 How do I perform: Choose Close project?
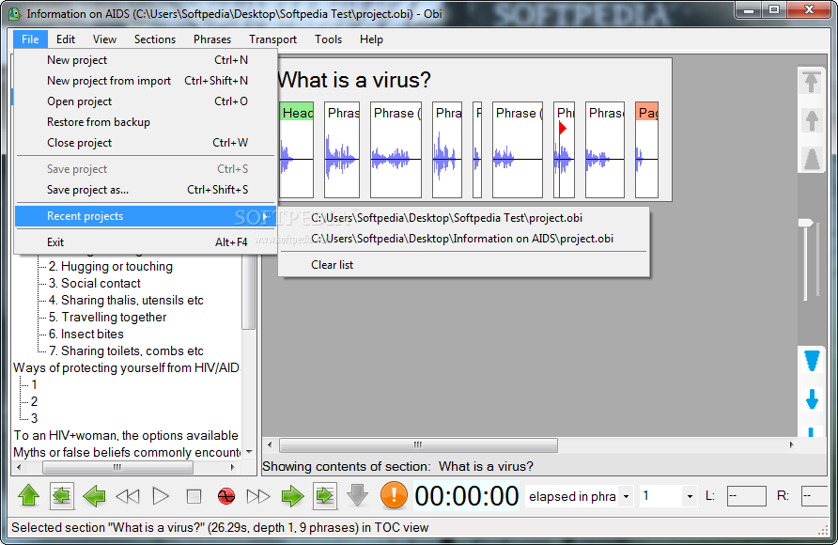(x=146, y=143)
